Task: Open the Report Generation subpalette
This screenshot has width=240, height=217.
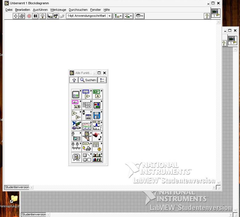Action: pyautogui.click(x=87, y=147)
